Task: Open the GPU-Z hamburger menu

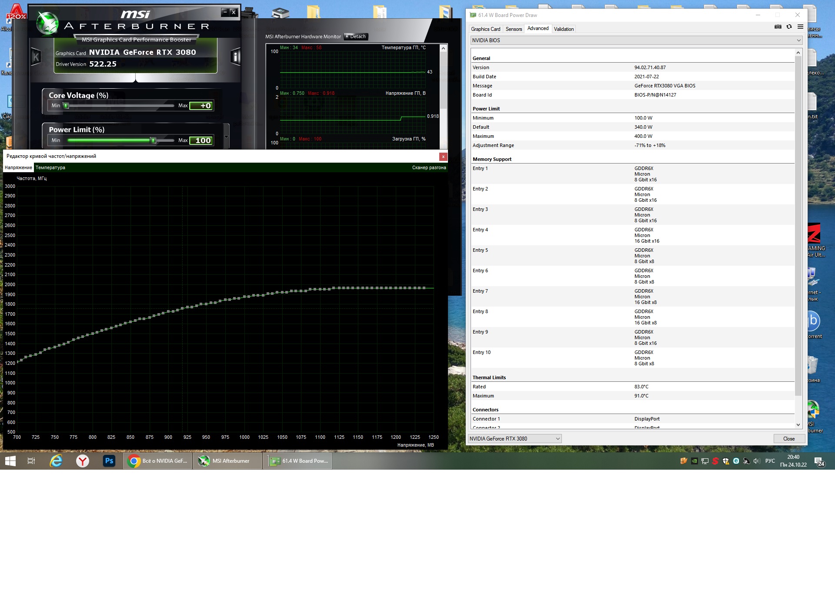Action: point(800,27)
